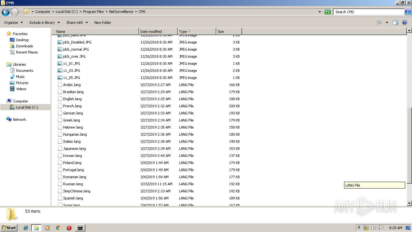This screenshot has height=232, width=412.
Task: Select the x1_05.JPG file icon
Action: [60, 78]
